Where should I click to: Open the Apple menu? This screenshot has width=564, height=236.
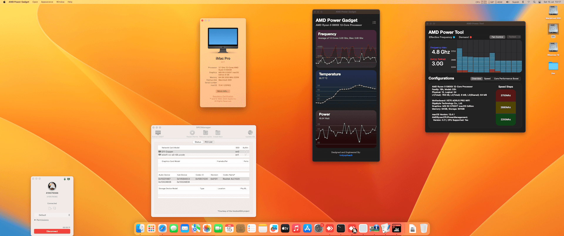pos(4,2)
